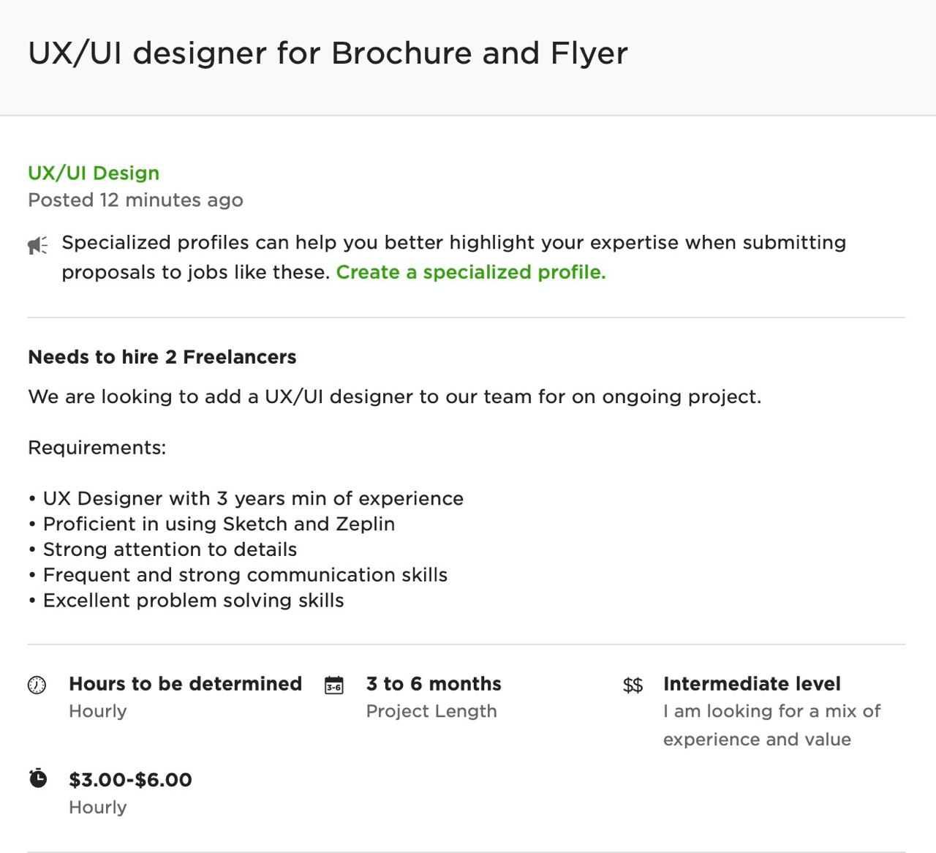Click the Requirements: heading text
This screenshot has height=853, width=936.
[97, 448]
